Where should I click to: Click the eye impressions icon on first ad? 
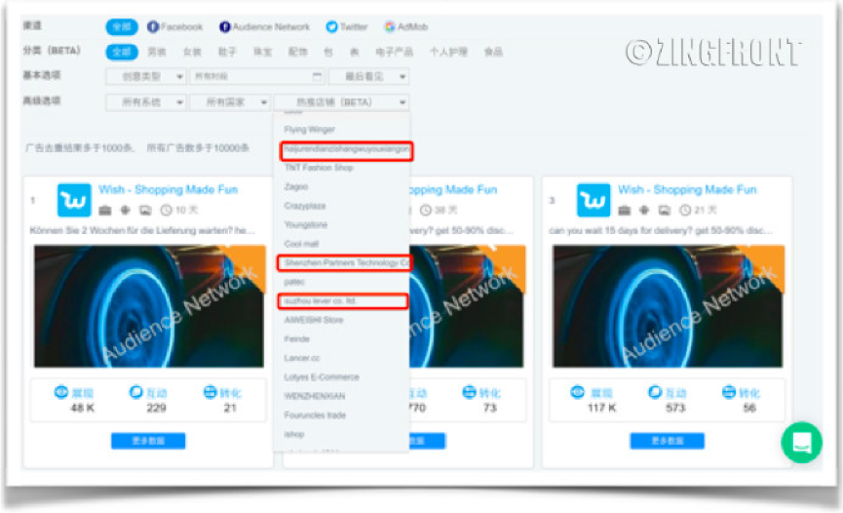click(x=61, y=392)
